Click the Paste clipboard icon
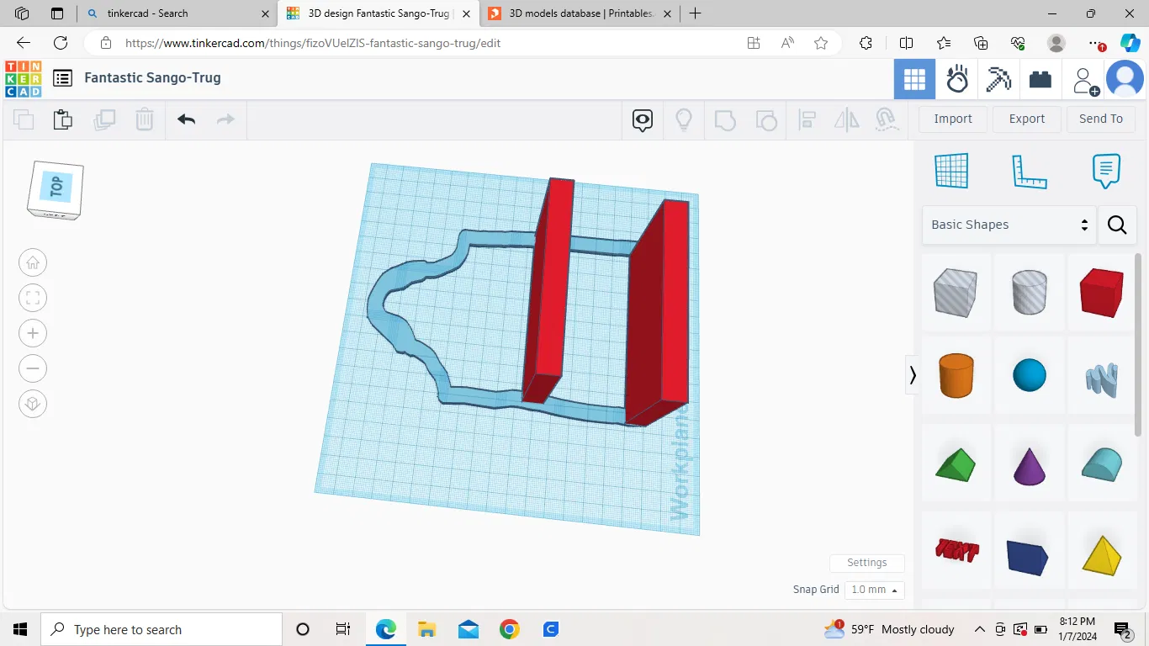The width and height of the screenshot is (1149, 646). click(x=63, y=119)
